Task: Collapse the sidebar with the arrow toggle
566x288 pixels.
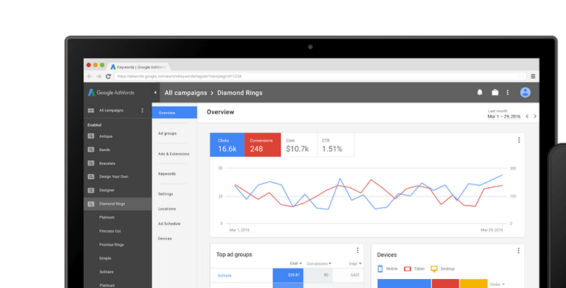Action: coord(155,93)
